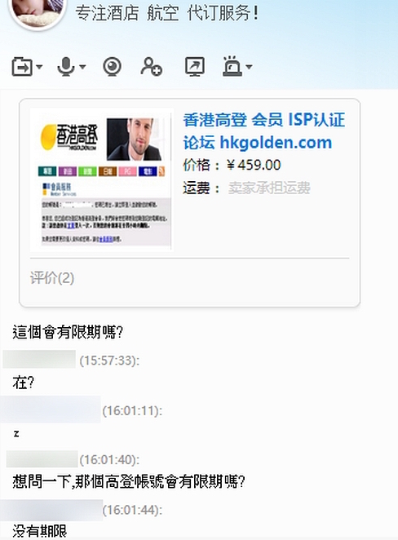The height and width of the screenshot is (540, 398).
Task: Click the add contact to chat icon
Action: click(x=152, y=66)
